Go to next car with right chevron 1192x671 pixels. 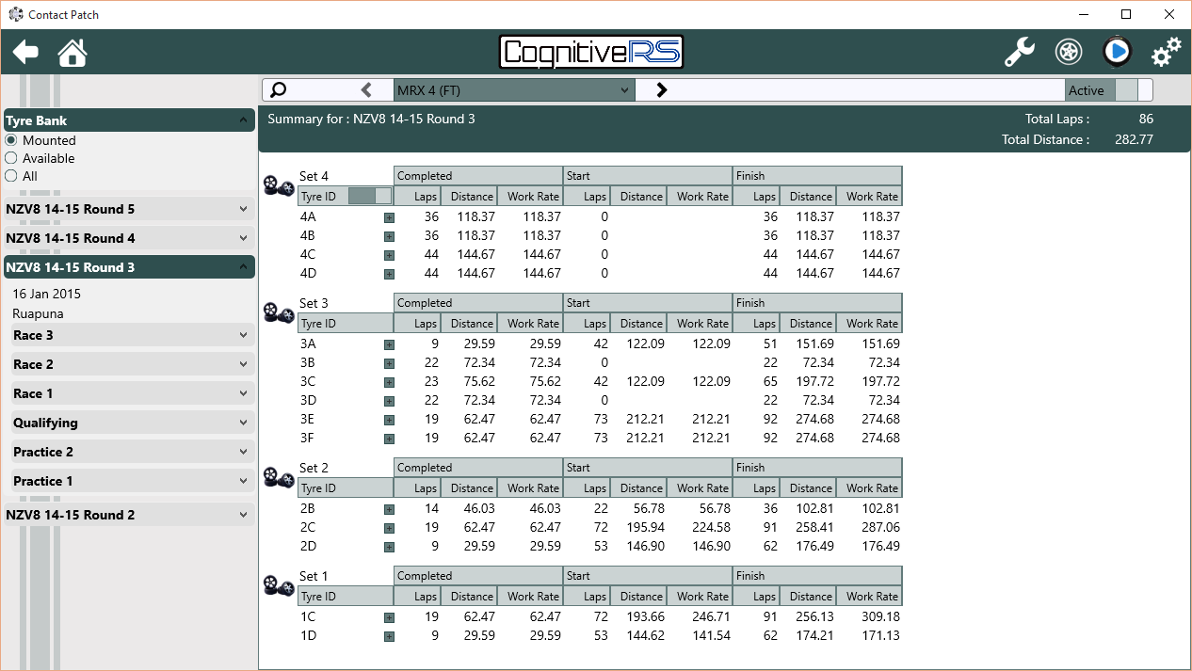[x=661, y=90]
